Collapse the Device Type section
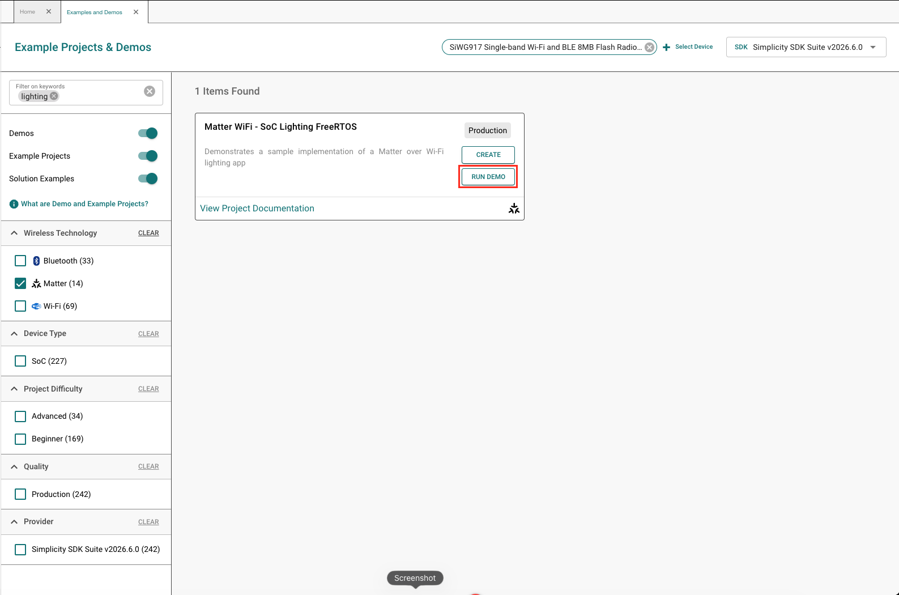 14,334
